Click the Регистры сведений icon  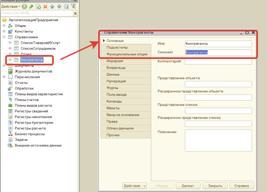[10, 111]
